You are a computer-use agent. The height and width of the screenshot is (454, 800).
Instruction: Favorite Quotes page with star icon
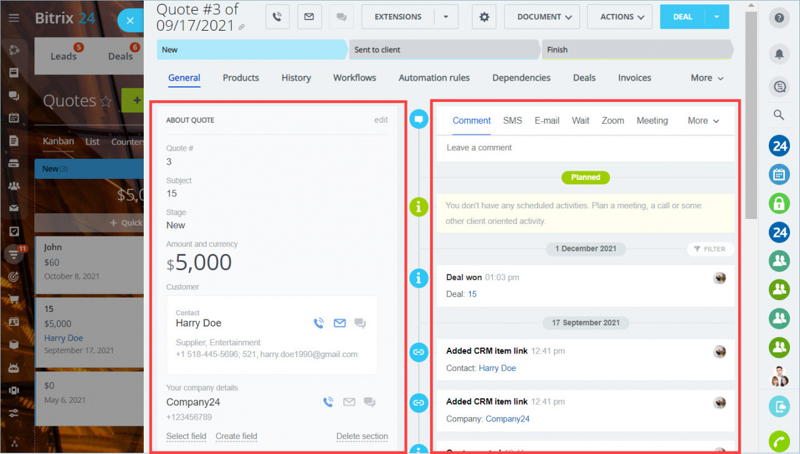coord(106,101)
